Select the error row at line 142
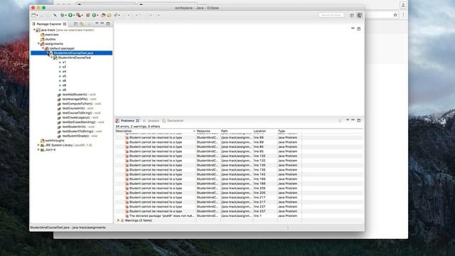 (x=239, y=174)
